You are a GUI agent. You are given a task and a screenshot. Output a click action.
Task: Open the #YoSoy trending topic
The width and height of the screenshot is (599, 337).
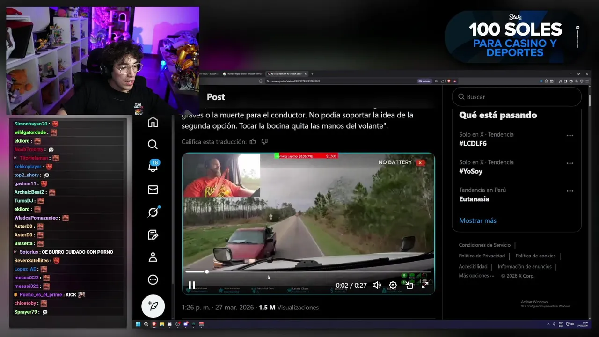471,171
